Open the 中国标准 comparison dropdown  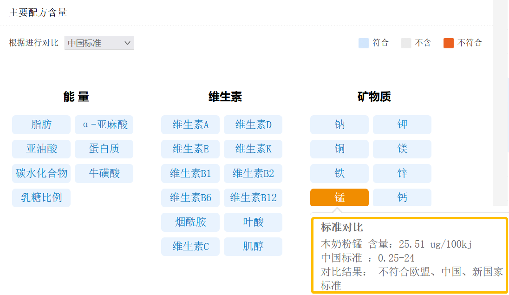coord(99,43)
